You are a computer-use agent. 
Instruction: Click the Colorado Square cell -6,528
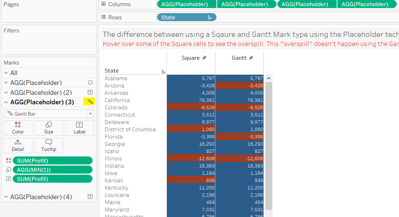(x=191, y=108)
